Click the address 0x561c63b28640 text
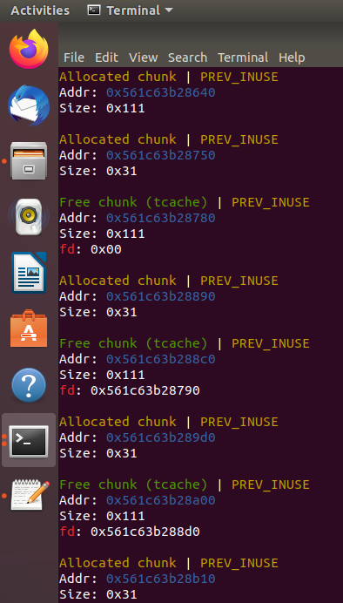The image size is (343, 603). tap(160, 92)
